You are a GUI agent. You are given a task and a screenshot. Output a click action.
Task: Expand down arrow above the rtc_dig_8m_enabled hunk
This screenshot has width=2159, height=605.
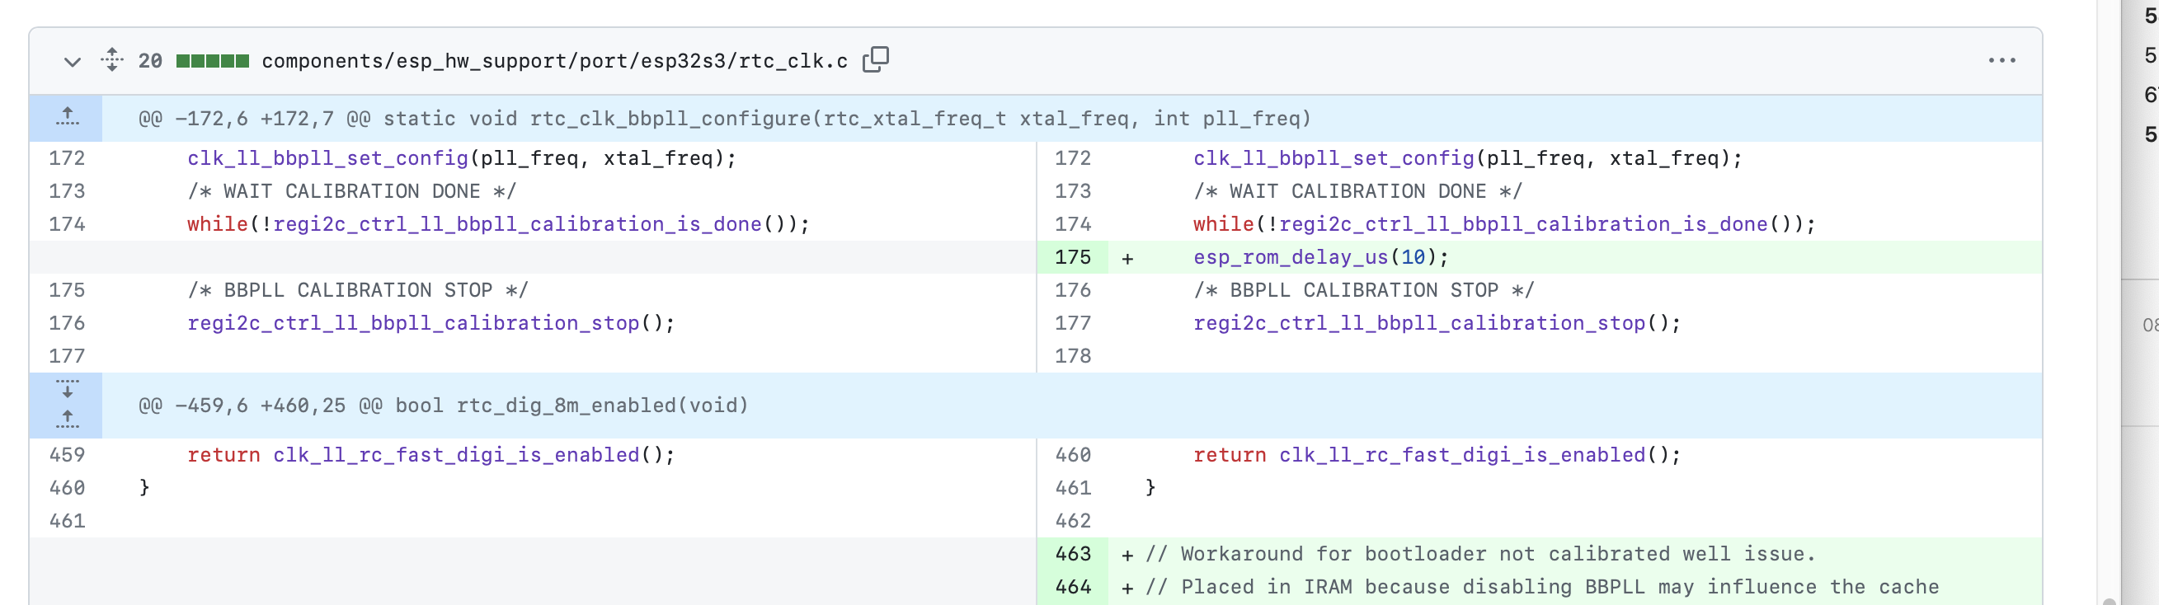67,389
